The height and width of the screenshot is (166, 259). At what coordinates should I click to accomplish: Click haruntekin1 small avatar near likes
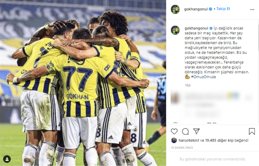(x=174, y=140)
